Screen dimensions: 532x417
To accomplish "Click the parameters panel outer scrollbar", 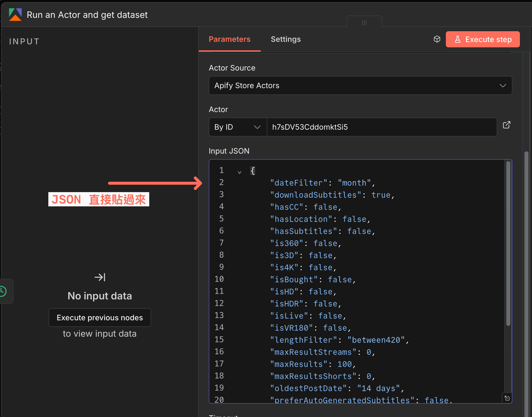I will (526, 277).
